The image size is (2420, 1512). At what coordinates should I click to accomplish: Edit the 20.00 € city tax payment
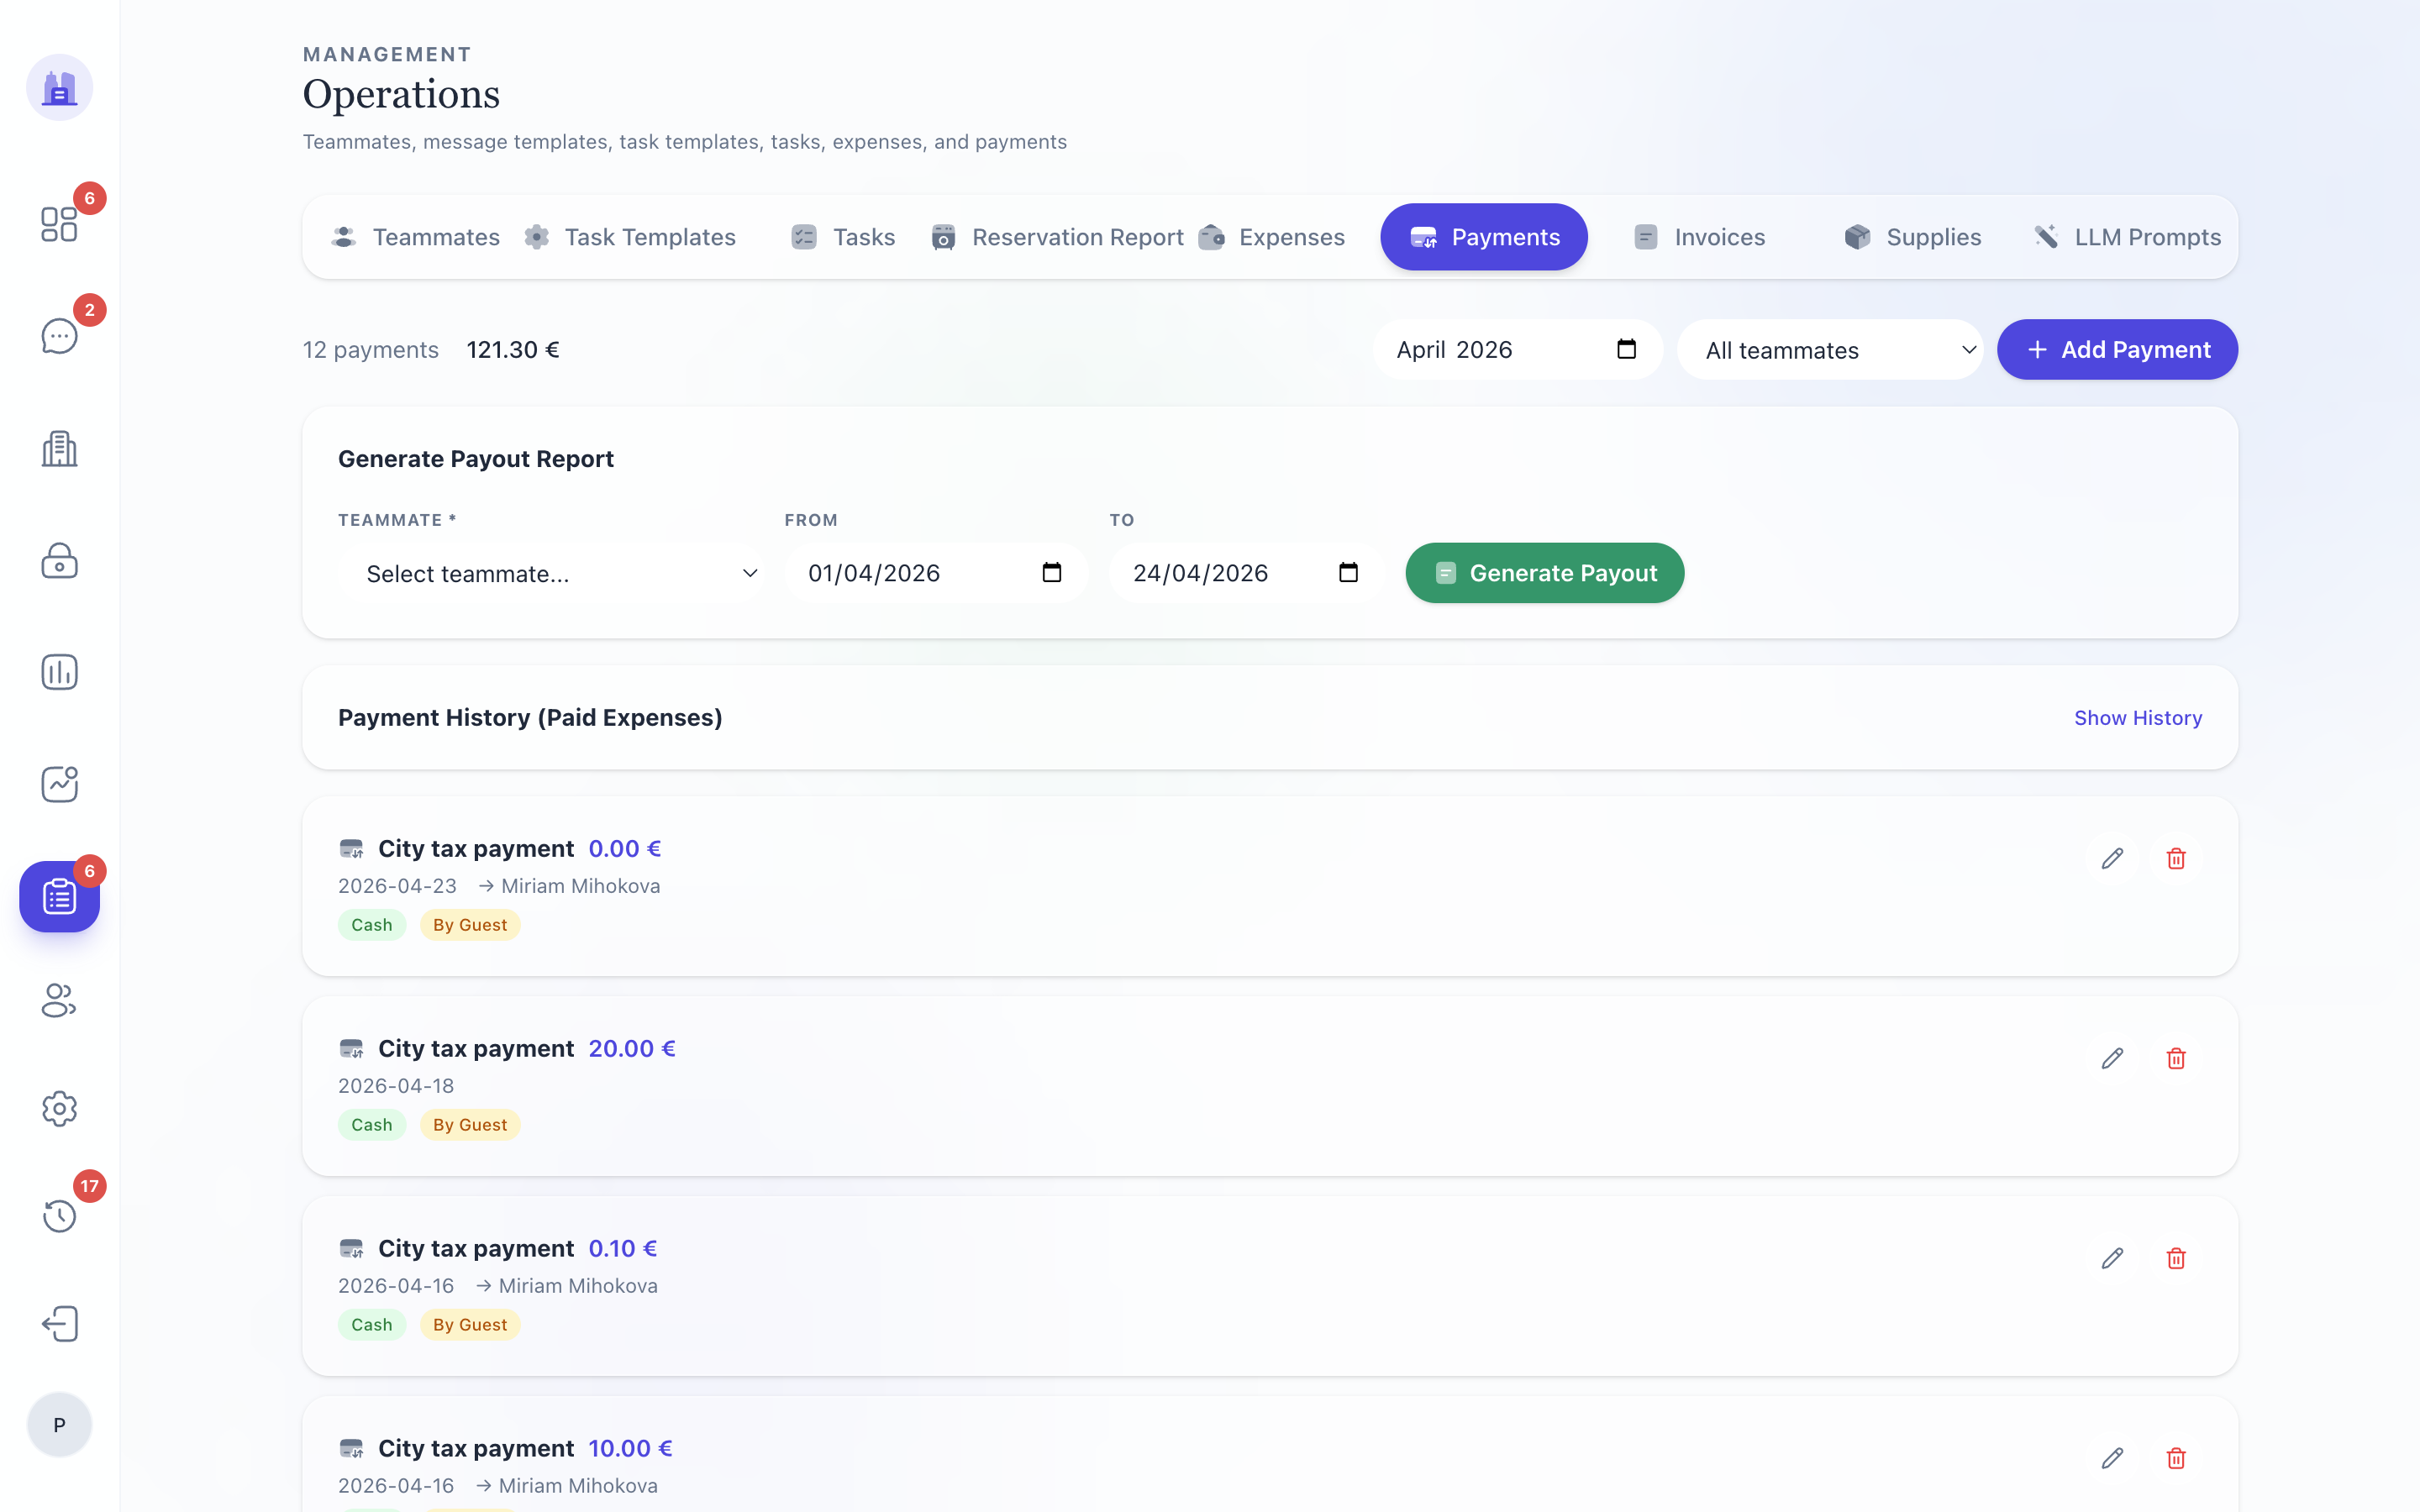[x=2112, y=1058]
